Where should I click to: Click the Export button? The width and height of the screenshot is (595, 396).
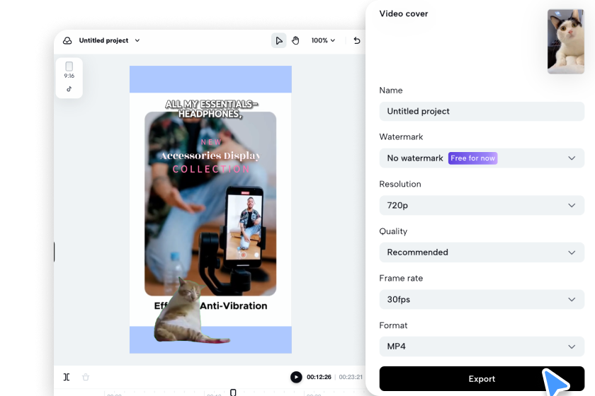482,378
